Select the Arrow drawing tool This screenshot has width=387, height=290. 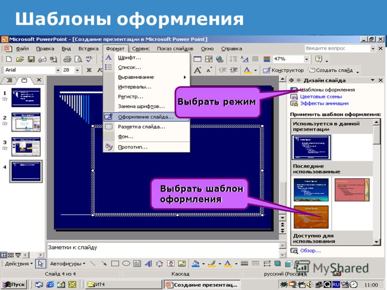tap(104, 263)
